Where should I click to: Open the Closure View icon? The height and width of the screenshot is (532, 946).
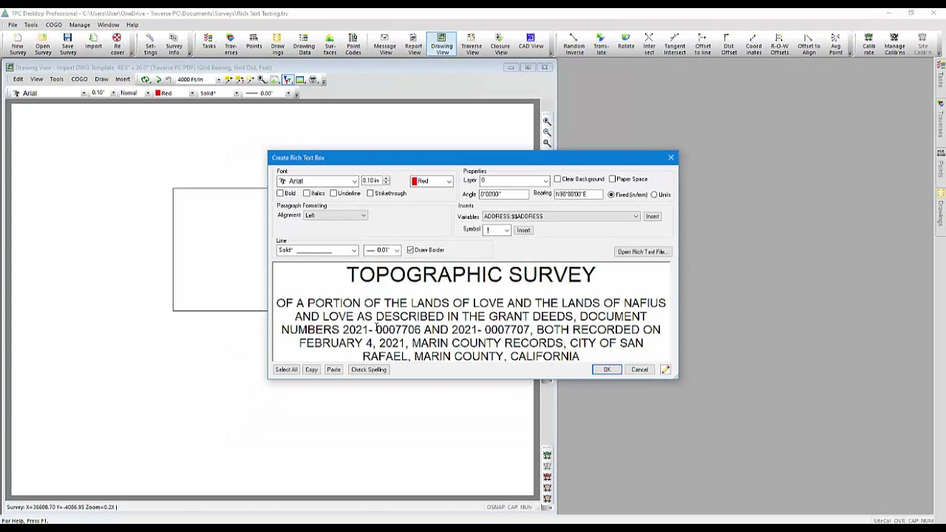click(x=500, y=44)
